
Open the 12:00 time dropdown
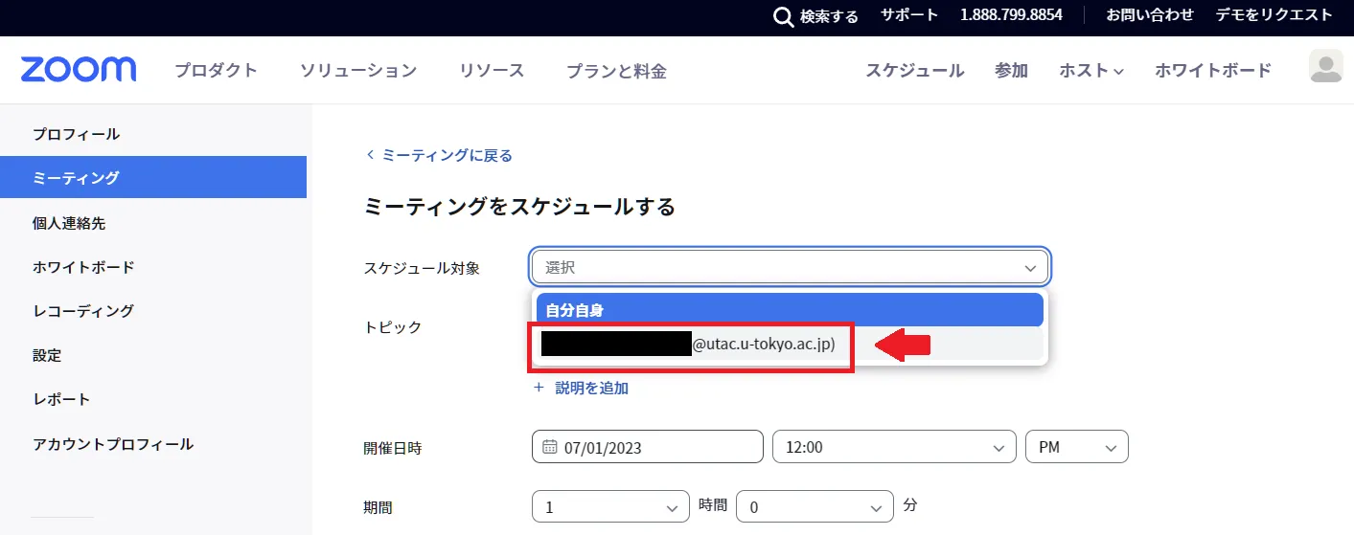point(893,447)
